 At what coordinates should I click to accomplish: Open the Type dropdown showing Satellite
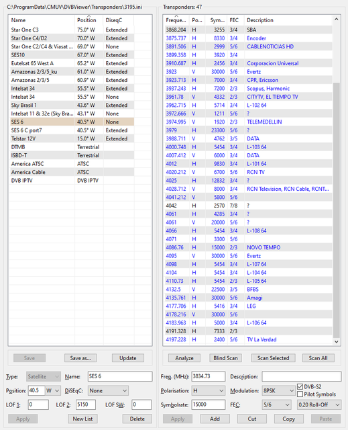click(44, 376)
